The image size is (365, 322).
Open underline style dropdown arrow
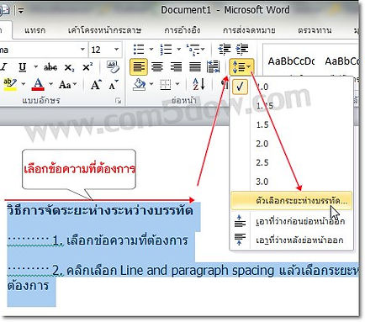(35, 67)
